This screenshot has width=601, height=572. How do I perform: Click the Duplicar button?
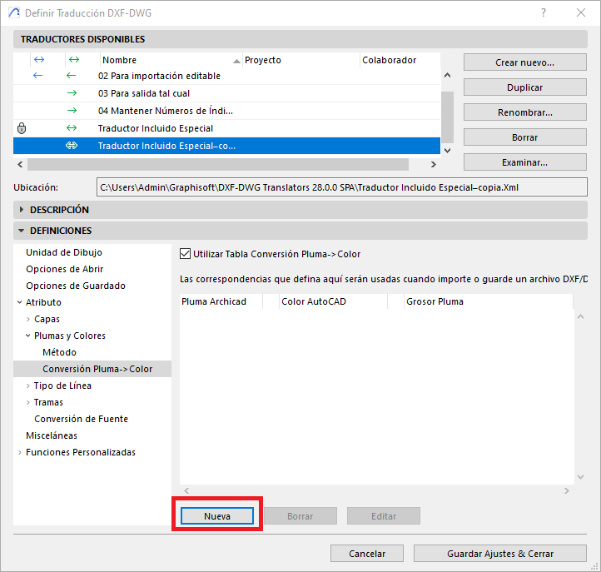524,87
